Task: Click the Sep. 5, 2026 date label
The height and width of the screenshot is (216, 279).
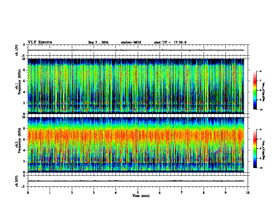Action: tap(98, 42)
